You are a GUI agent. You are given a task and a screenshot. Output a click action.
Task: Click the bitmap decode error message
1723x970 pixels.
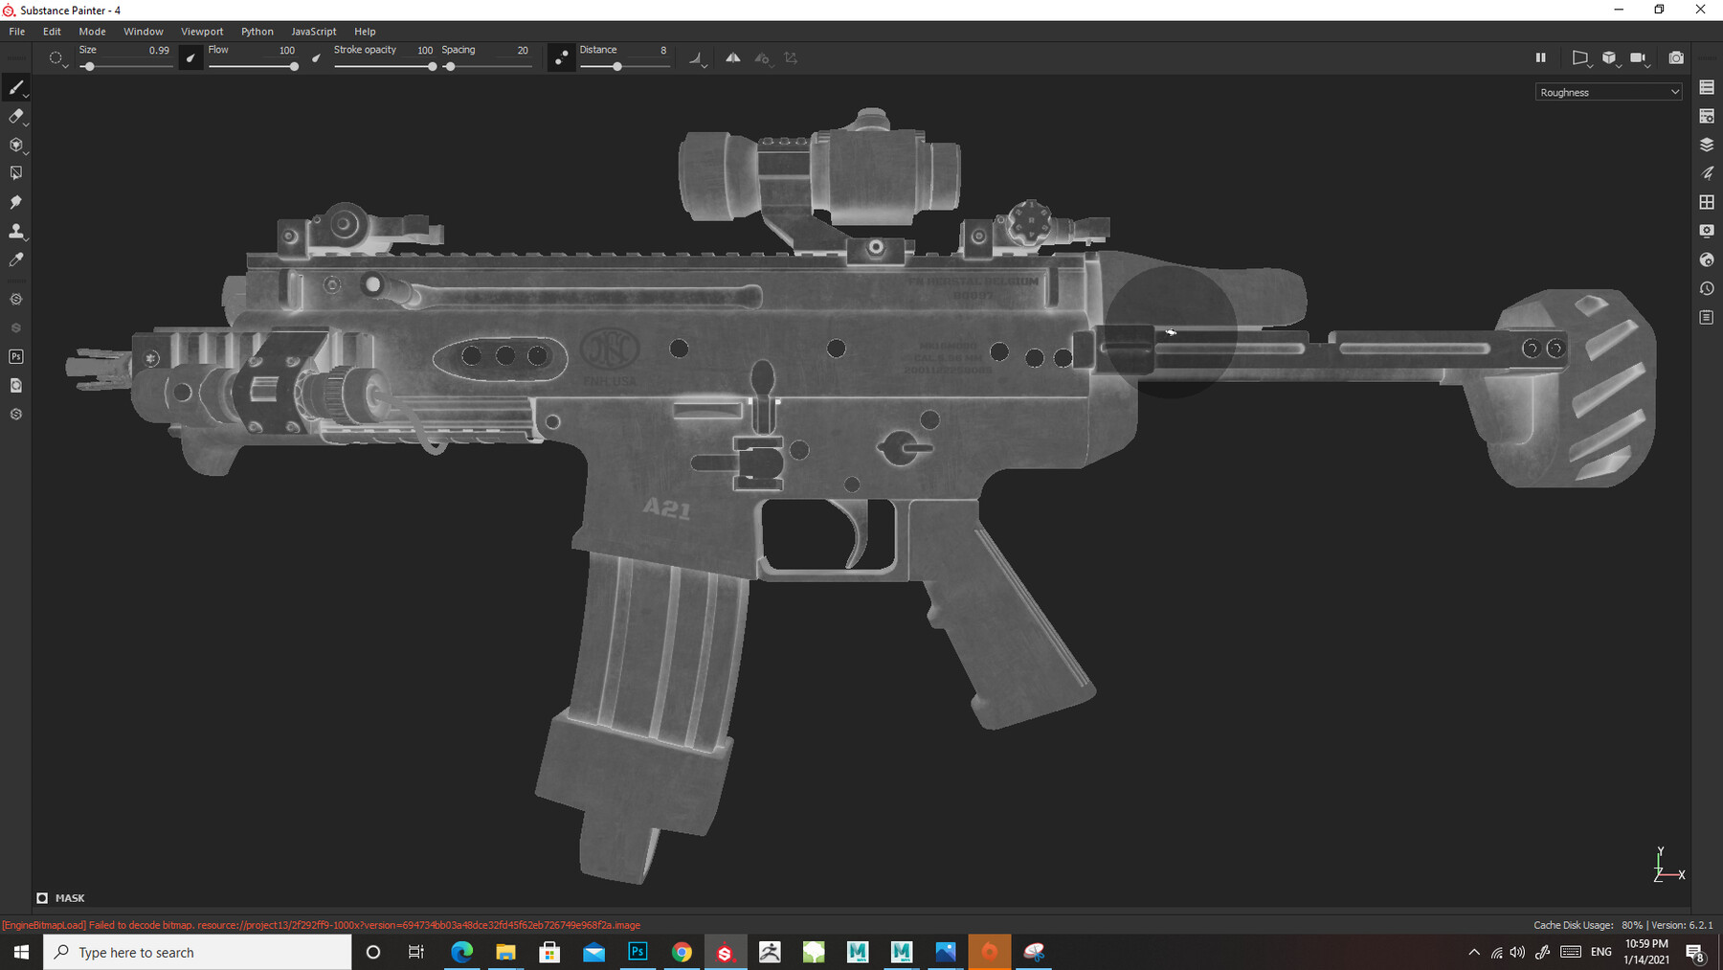(323, 925)
